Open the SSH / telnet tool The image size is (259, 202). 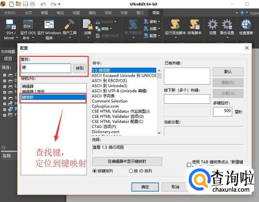coord(11,25)
